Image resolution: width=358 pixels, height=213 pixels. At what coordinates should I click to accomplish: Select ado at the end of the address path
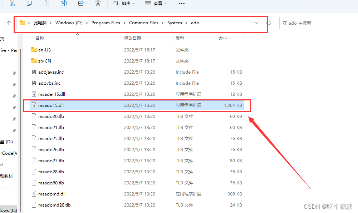(195, 23)
